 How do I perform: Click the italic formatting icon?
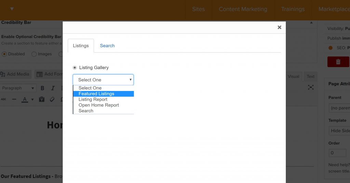tap(53, 88)
